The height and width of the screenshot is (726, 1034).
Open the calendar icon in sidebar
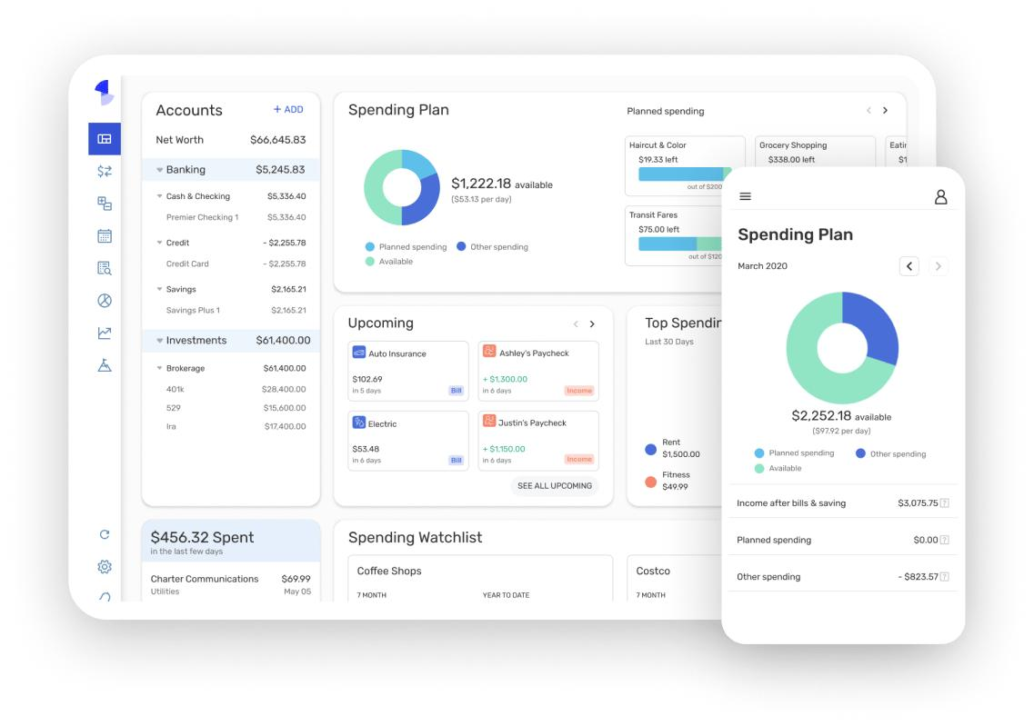click(x=105, y=236)
